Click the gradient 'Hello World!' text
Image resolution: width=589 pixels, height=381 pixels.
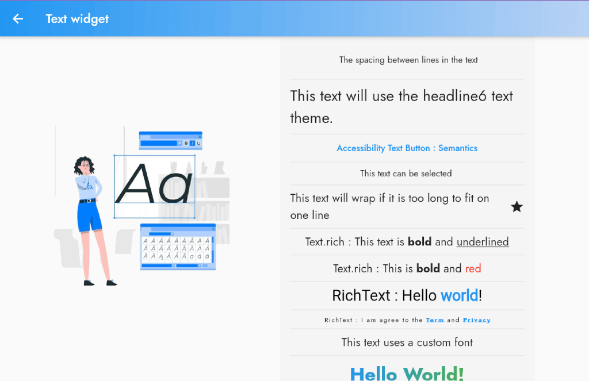point(407,374)
